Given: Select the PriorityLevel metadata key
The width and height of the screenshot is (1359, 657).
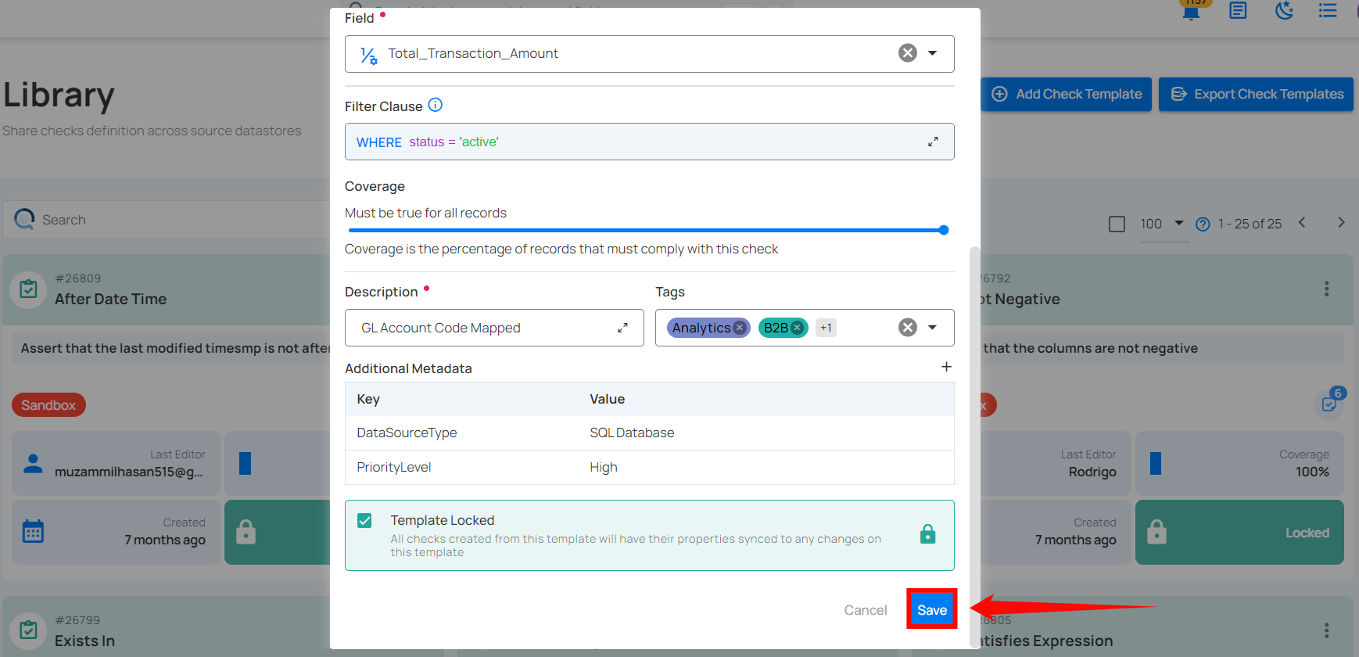Looking at the screenshot, I should [394, 467].
